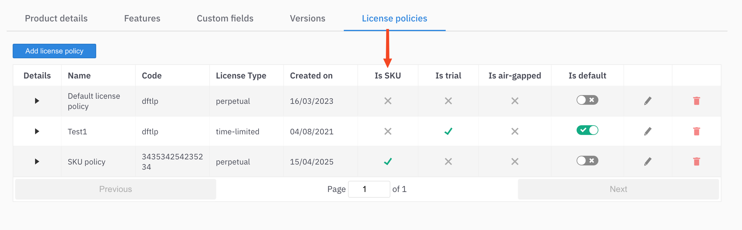The image size is (742, 230).
Task: Expand the Test1 row details arrow
Action: click(x=37, y=131)
